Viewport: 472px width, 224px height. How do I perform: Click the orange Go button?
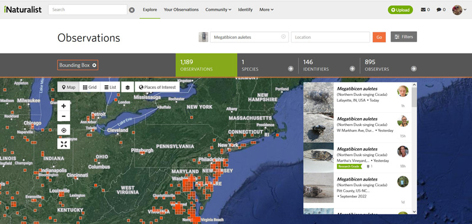(379, 37)
